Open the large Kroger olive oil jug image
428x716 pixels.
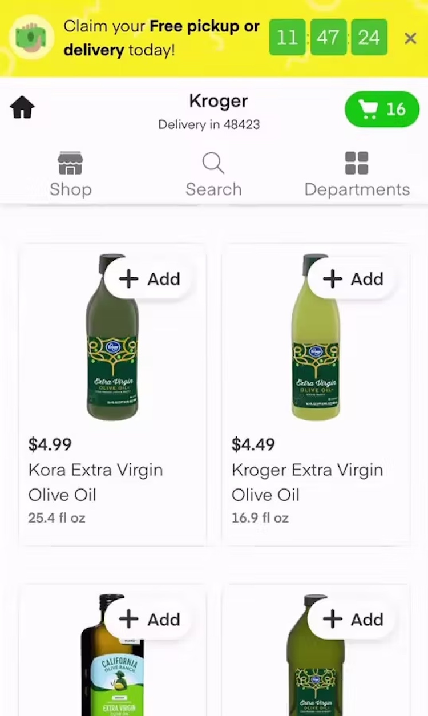tap(316, 668)
